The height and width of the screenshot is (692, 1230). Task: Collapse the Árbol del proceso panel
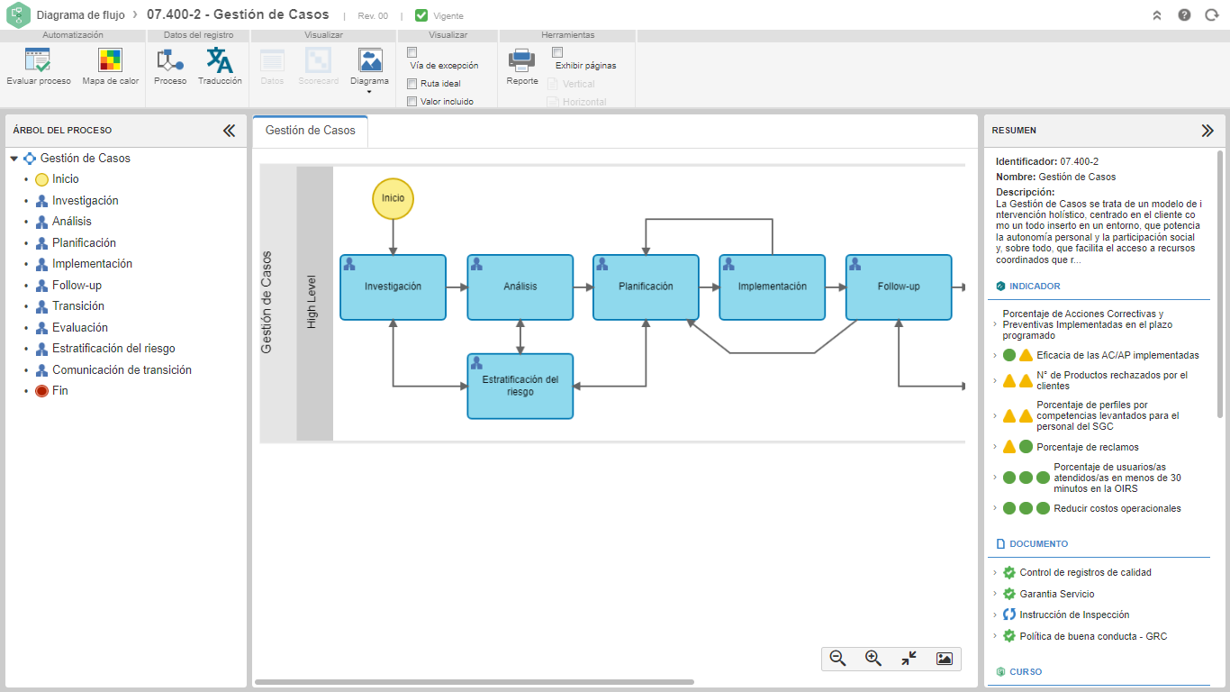(x=229, y=131)
